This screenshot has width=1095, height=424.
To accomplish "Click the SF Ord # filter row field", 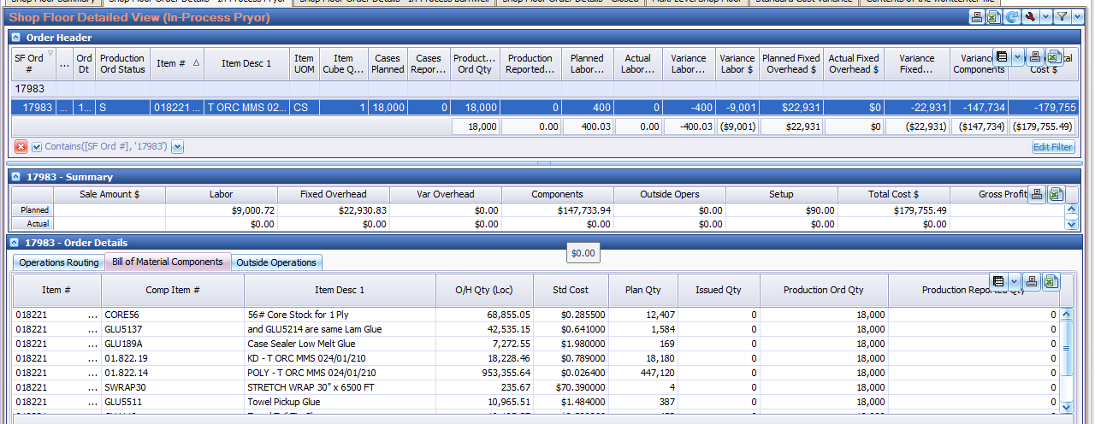I will tap(32, 88).
